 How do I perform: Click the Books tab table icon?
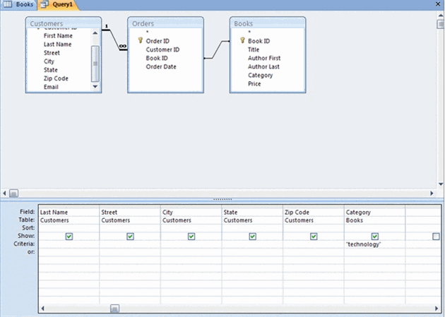coord(7,4)
